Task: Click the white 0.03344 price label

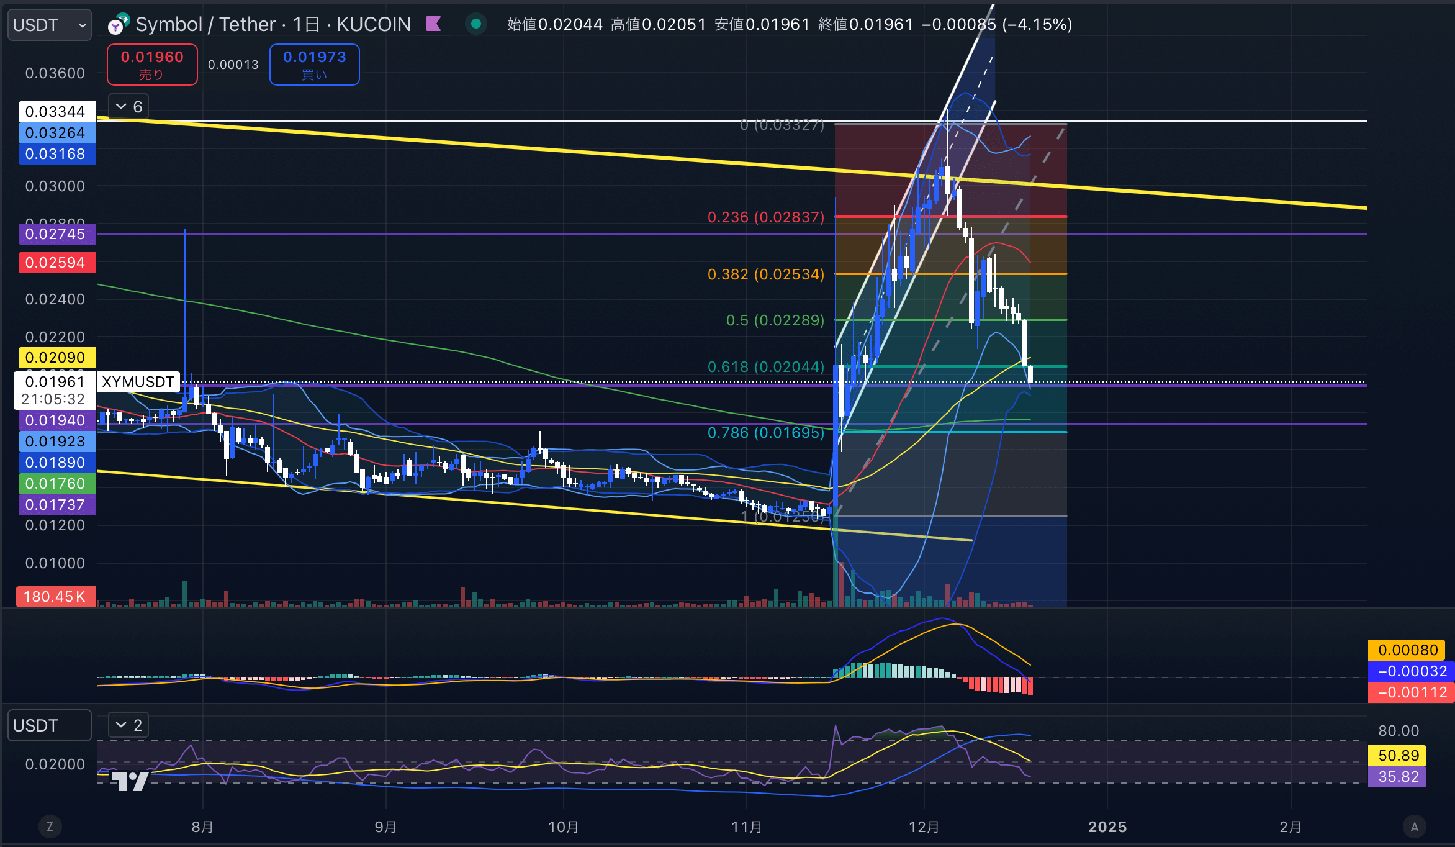Action: 56,112
